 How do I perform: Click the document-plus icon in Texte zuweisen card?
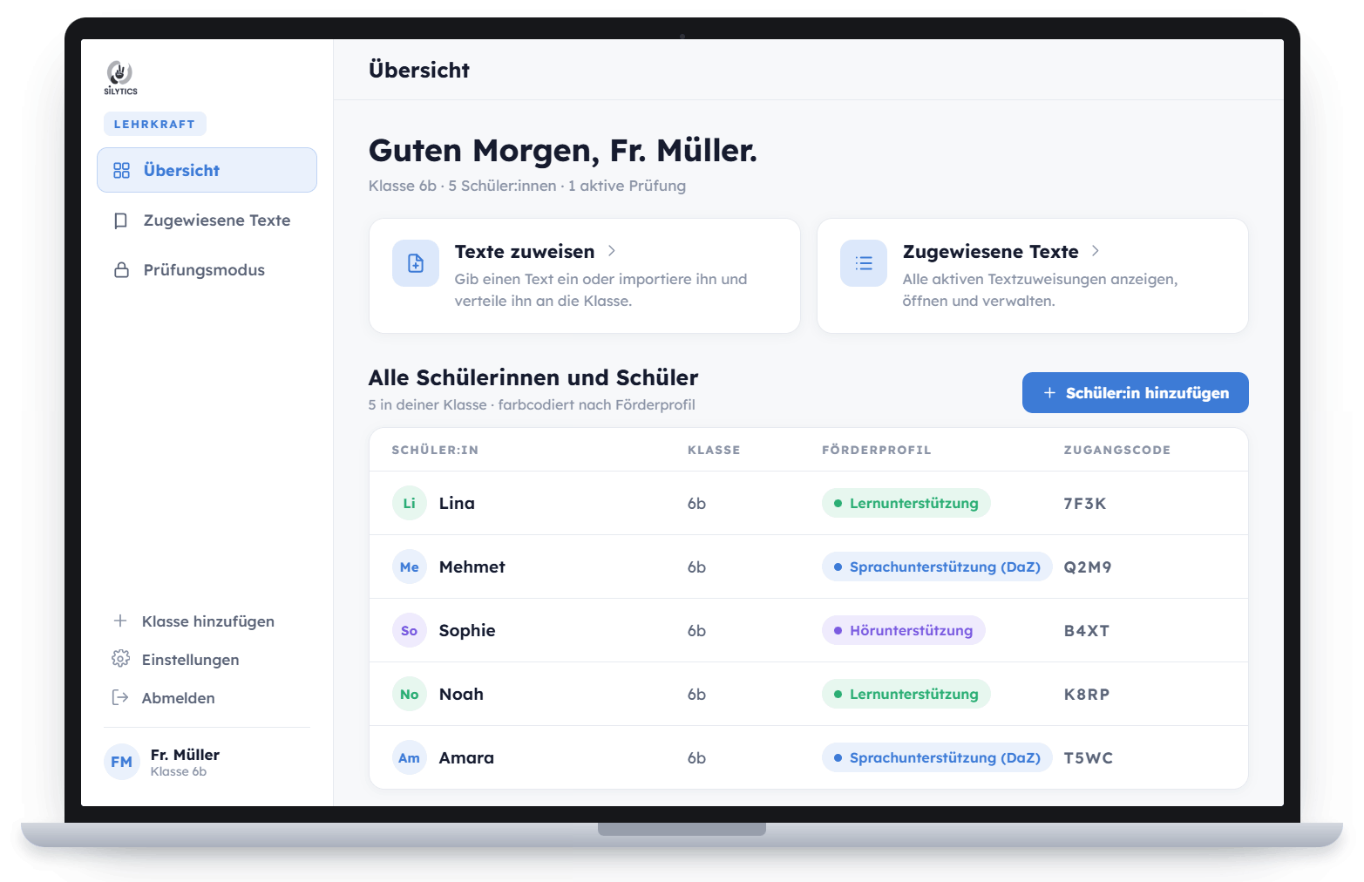point(416,263)
